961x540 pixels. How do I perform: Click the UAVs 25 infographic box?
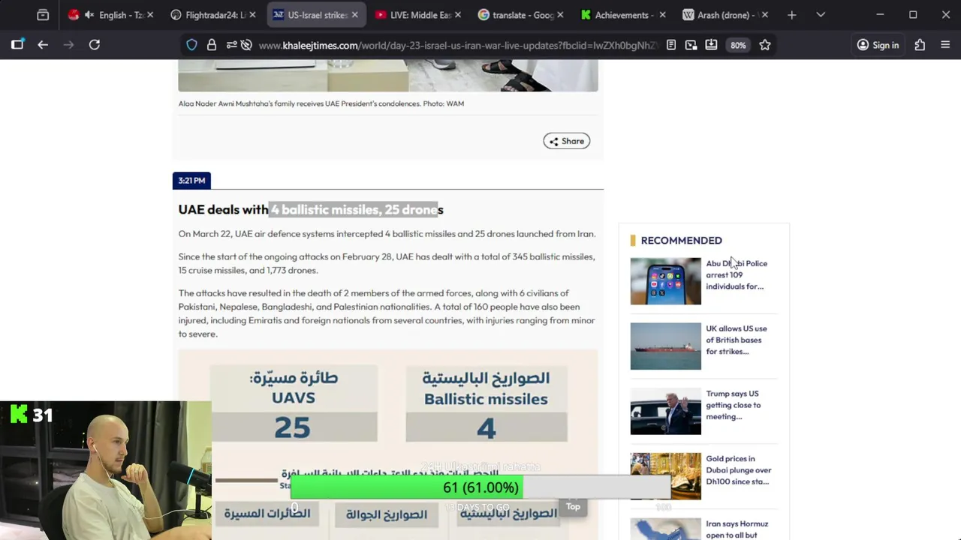(294, 403)
